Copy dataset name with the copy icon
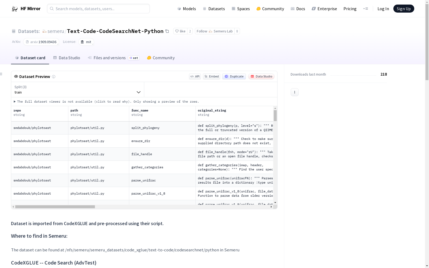 [167, 31]
